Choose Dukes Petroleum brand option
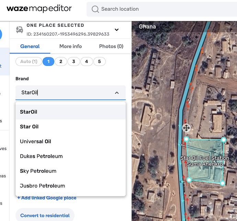Screen dimensions: 237x221 tap(71, 156)
